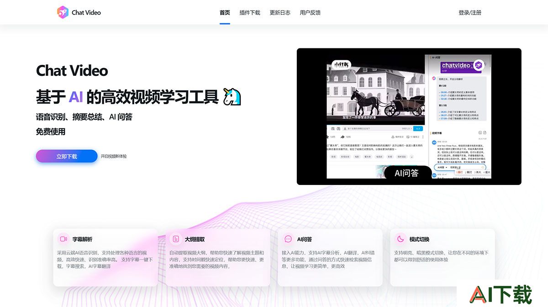548x307 pixels.
Task: Click the 开启视频新体验 text
Action: click(114, 156)
